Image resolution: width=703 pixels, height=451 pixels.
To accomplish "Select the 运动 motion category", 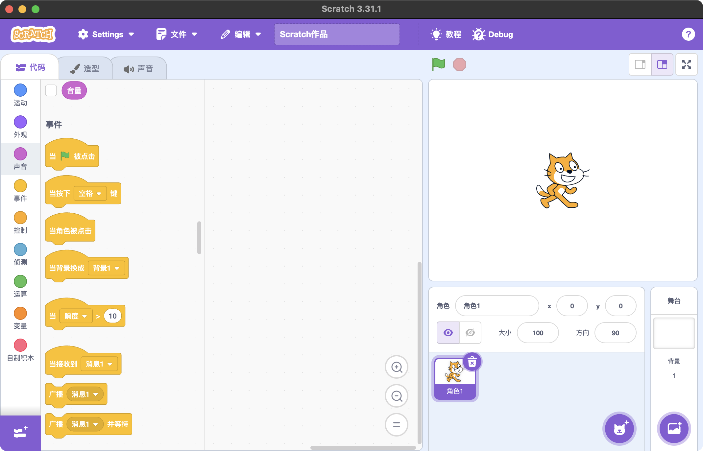I will click(20, 95).
